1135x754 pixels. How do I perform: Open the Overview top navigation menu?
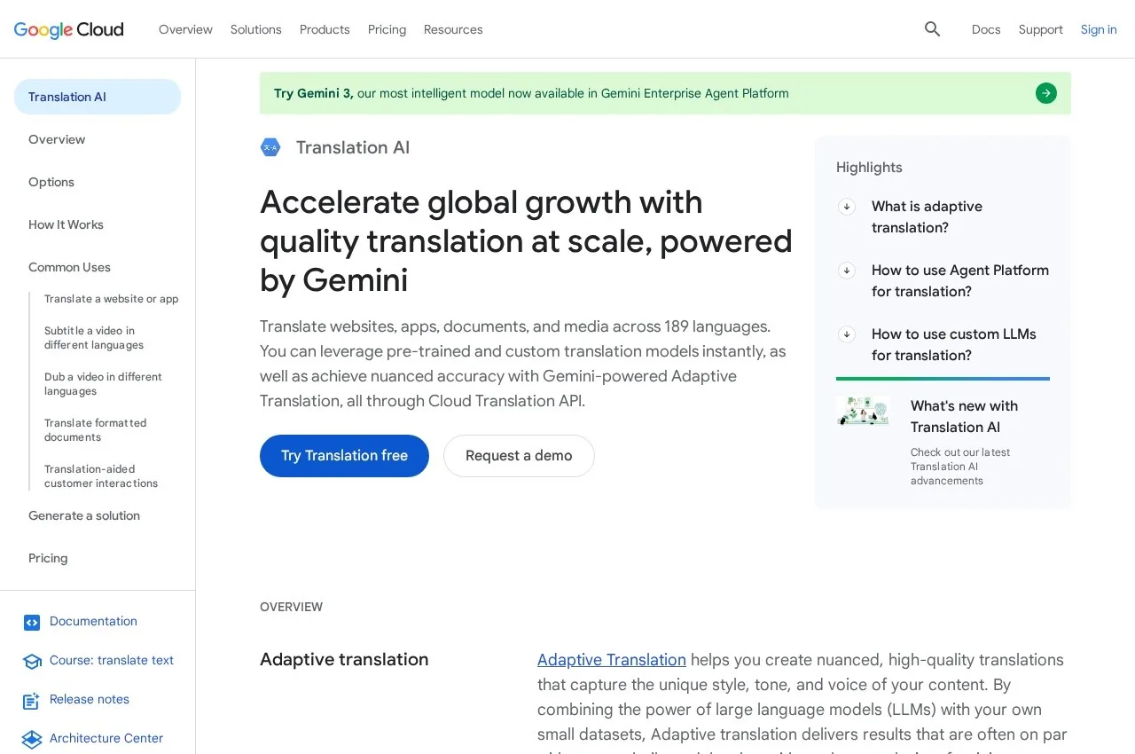pyautogui.click(x=185, y=29)
